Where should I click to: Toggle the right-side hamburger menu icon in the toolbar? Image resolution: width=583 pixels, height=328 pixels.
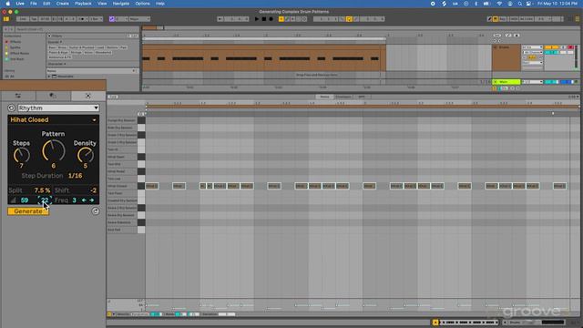(577, 19)
